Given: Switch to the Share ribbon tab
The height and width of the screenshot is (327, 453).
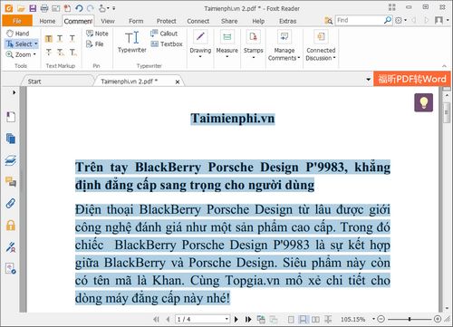Looking at the screenshot, I should pos(229,21).
